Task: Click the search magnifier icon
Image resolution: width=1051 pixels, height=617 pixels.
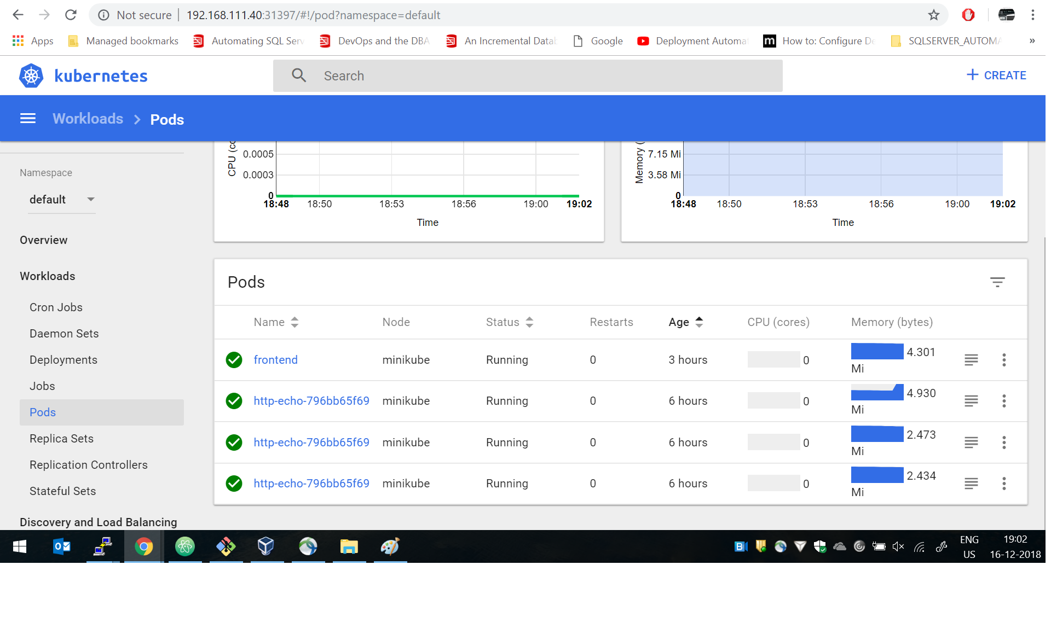Action: [x=299, y=75]
